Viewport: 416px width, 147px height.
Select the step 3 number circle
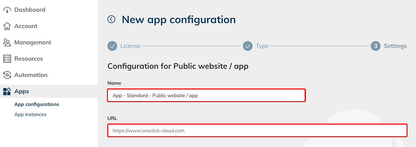coord(376,46)
